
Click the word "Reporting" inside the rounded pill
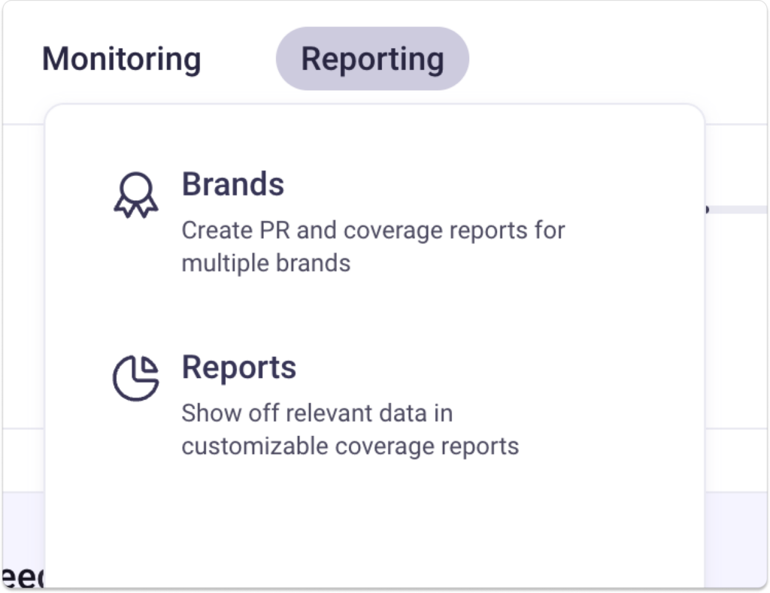(x=372, y=59)
